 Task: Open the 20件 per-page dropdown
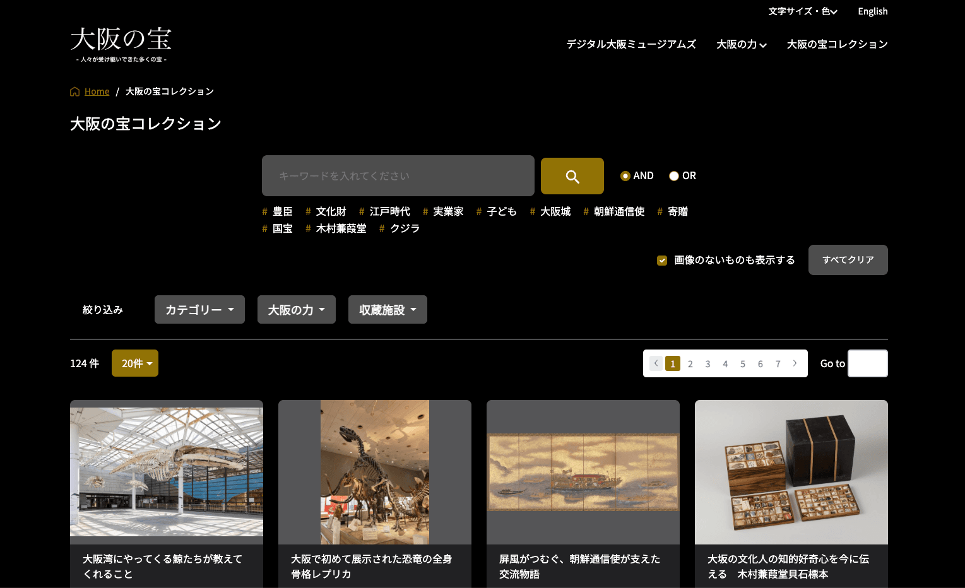tap(135, 363)
